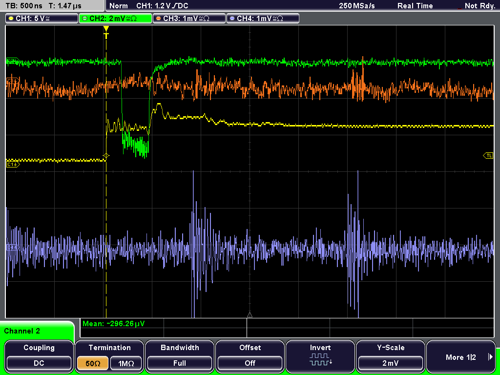Select the CH3: 1 mV channel label
This screenshot has height=375, width=500.
click(189, 19)
